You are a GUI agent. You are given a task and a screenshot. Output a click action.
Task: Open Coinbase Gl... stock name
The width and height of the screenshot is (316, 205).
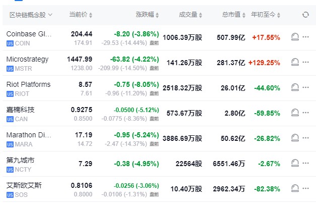(x=29, y=34)
